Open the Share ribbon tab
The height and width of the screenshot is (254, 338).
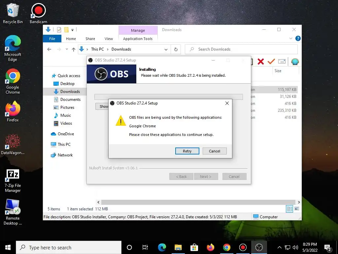point(90,39)
